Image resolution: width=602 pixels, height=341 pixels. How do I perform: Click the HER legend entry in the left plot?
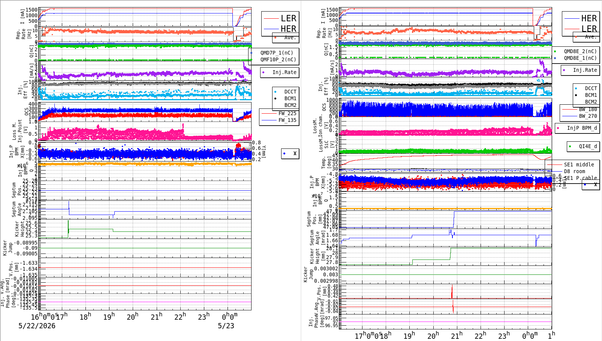click(288, 29)
